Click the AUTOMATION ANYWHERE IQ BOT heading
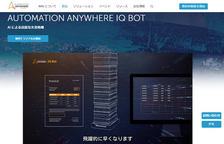Image resolution: width=224 pixels, height=144 pixels. [76, 18]
